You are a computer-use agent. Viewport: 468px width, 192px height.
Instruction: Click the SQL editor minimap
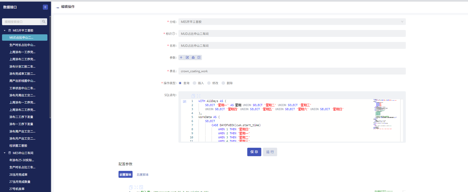pyautogui.click(x=386, y=114)
